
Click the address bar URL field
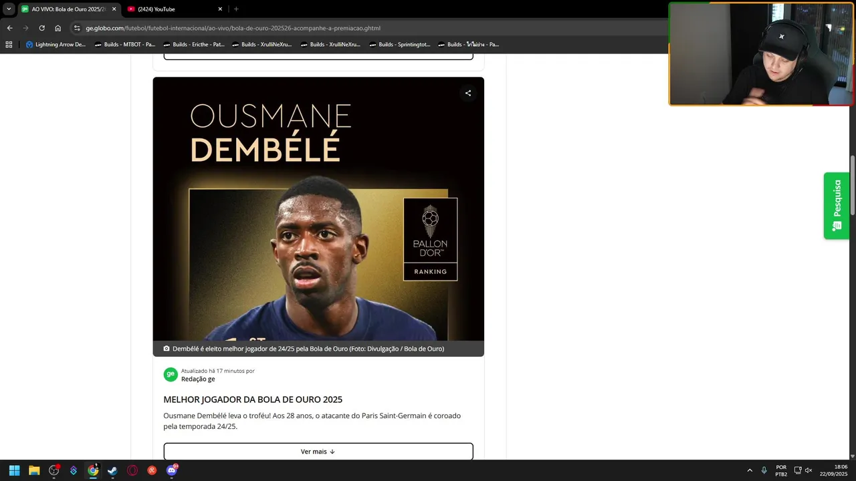374,28
